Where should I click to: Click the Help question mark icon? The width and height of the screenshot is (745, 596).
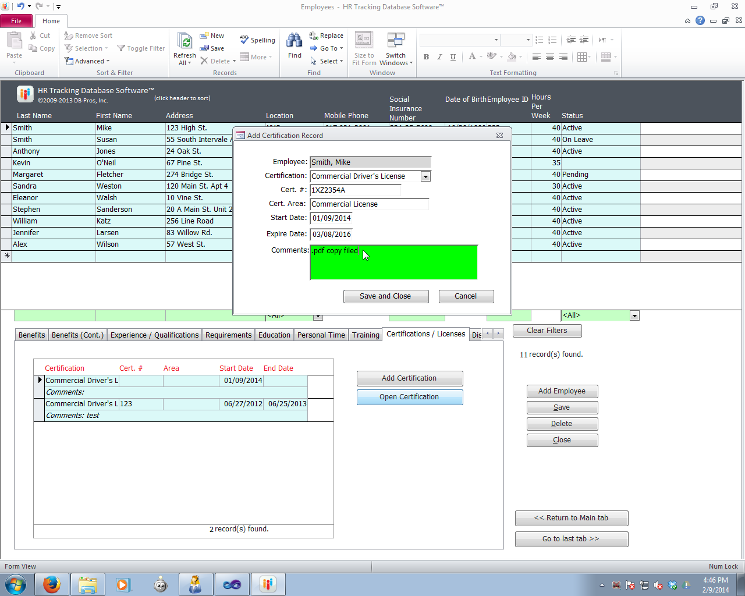(x=700, y=20)
